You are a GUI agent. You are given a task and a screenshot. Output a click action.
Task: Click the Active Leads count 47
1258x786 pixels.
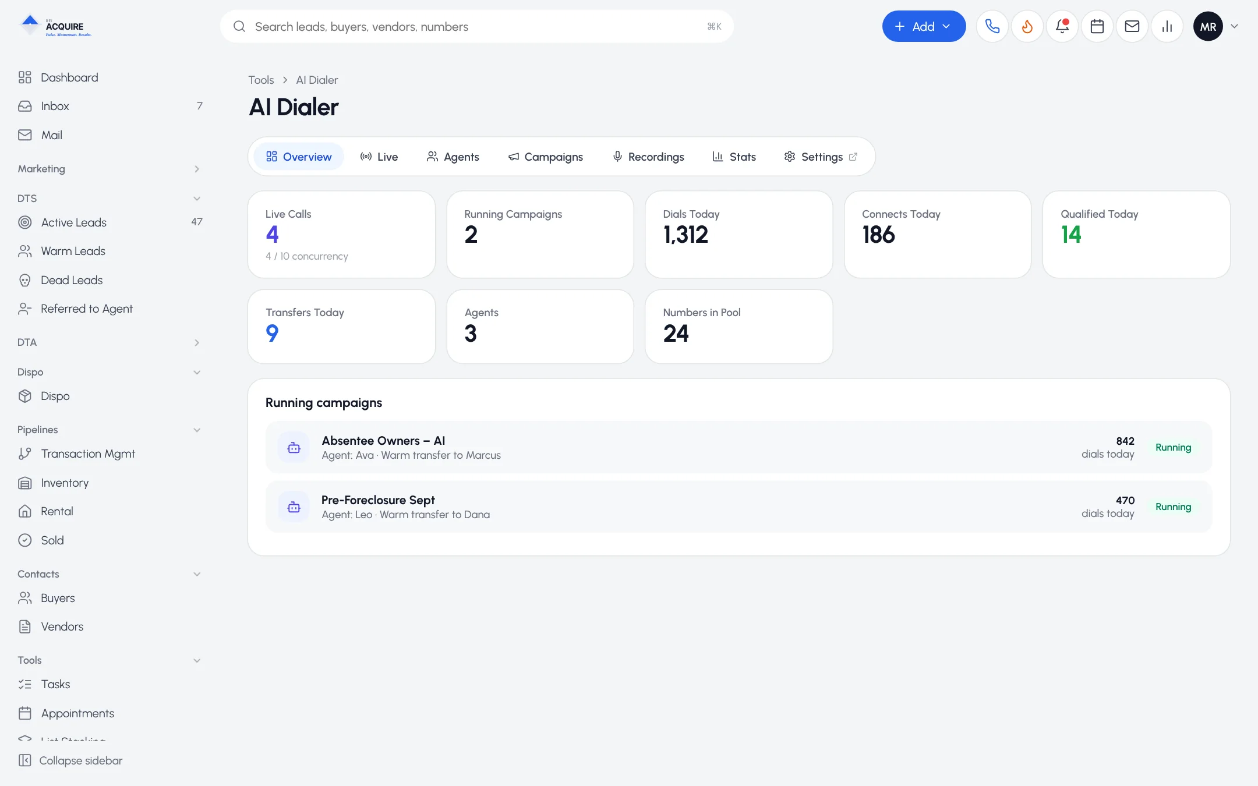click(197, 222)
